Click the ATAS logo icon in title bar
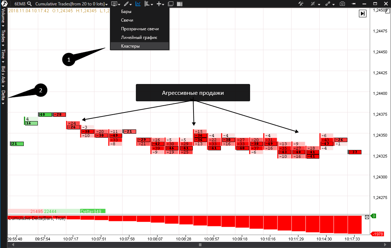This screenshot has width=391, height=248. click(4, 4)
